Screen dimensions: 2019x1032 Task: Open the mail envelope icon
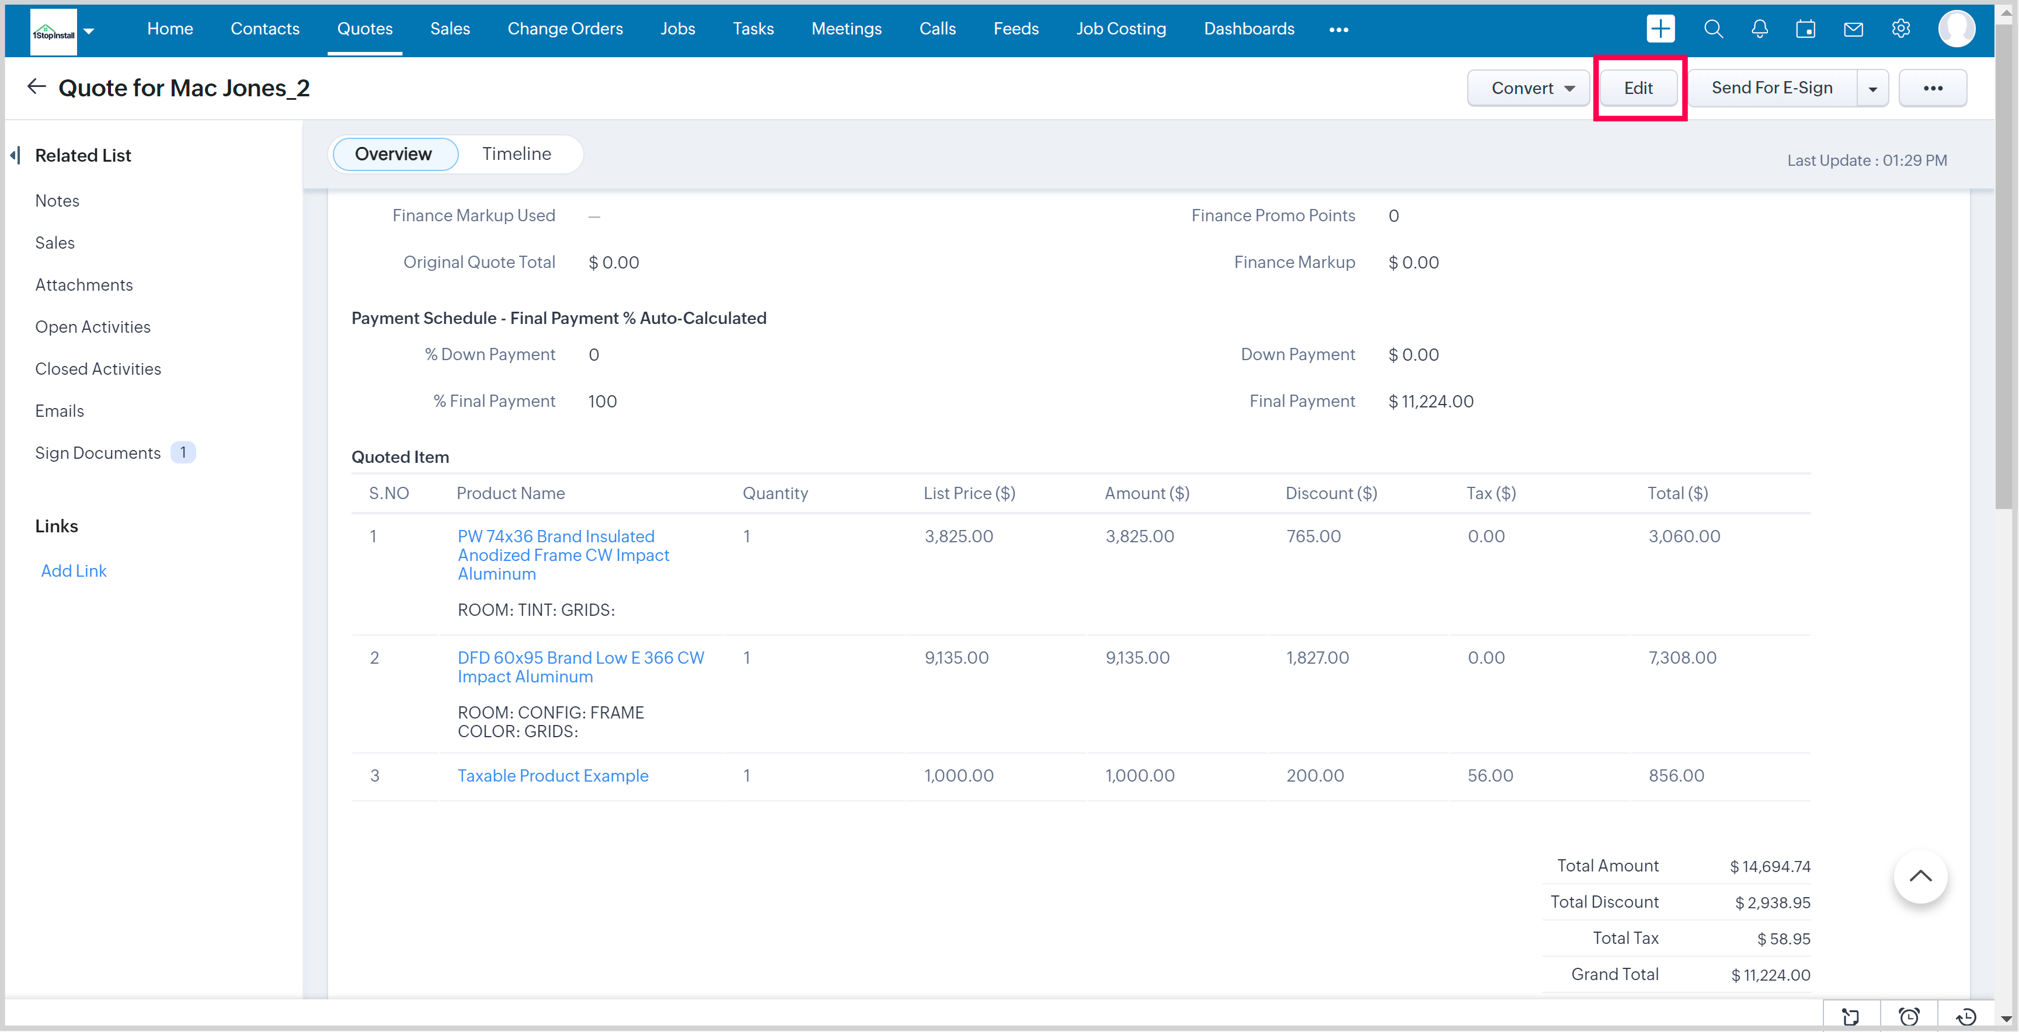1853,29
